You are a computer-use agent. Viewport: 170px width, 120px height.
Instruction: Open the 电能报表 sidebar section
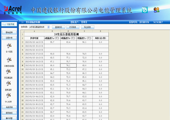[x=9, y=107]
